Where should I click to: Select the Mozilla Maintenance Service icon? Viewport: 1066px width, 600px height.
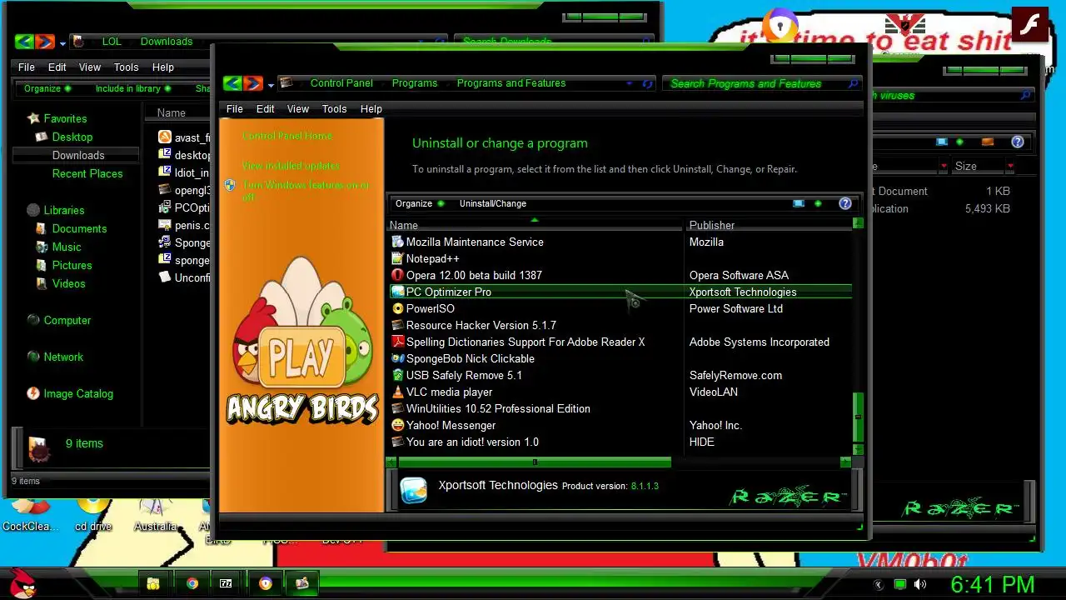398,242
